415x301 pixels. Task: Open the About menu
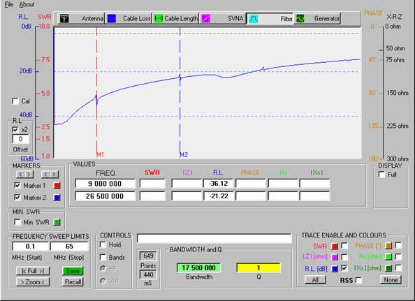point(27,4)
